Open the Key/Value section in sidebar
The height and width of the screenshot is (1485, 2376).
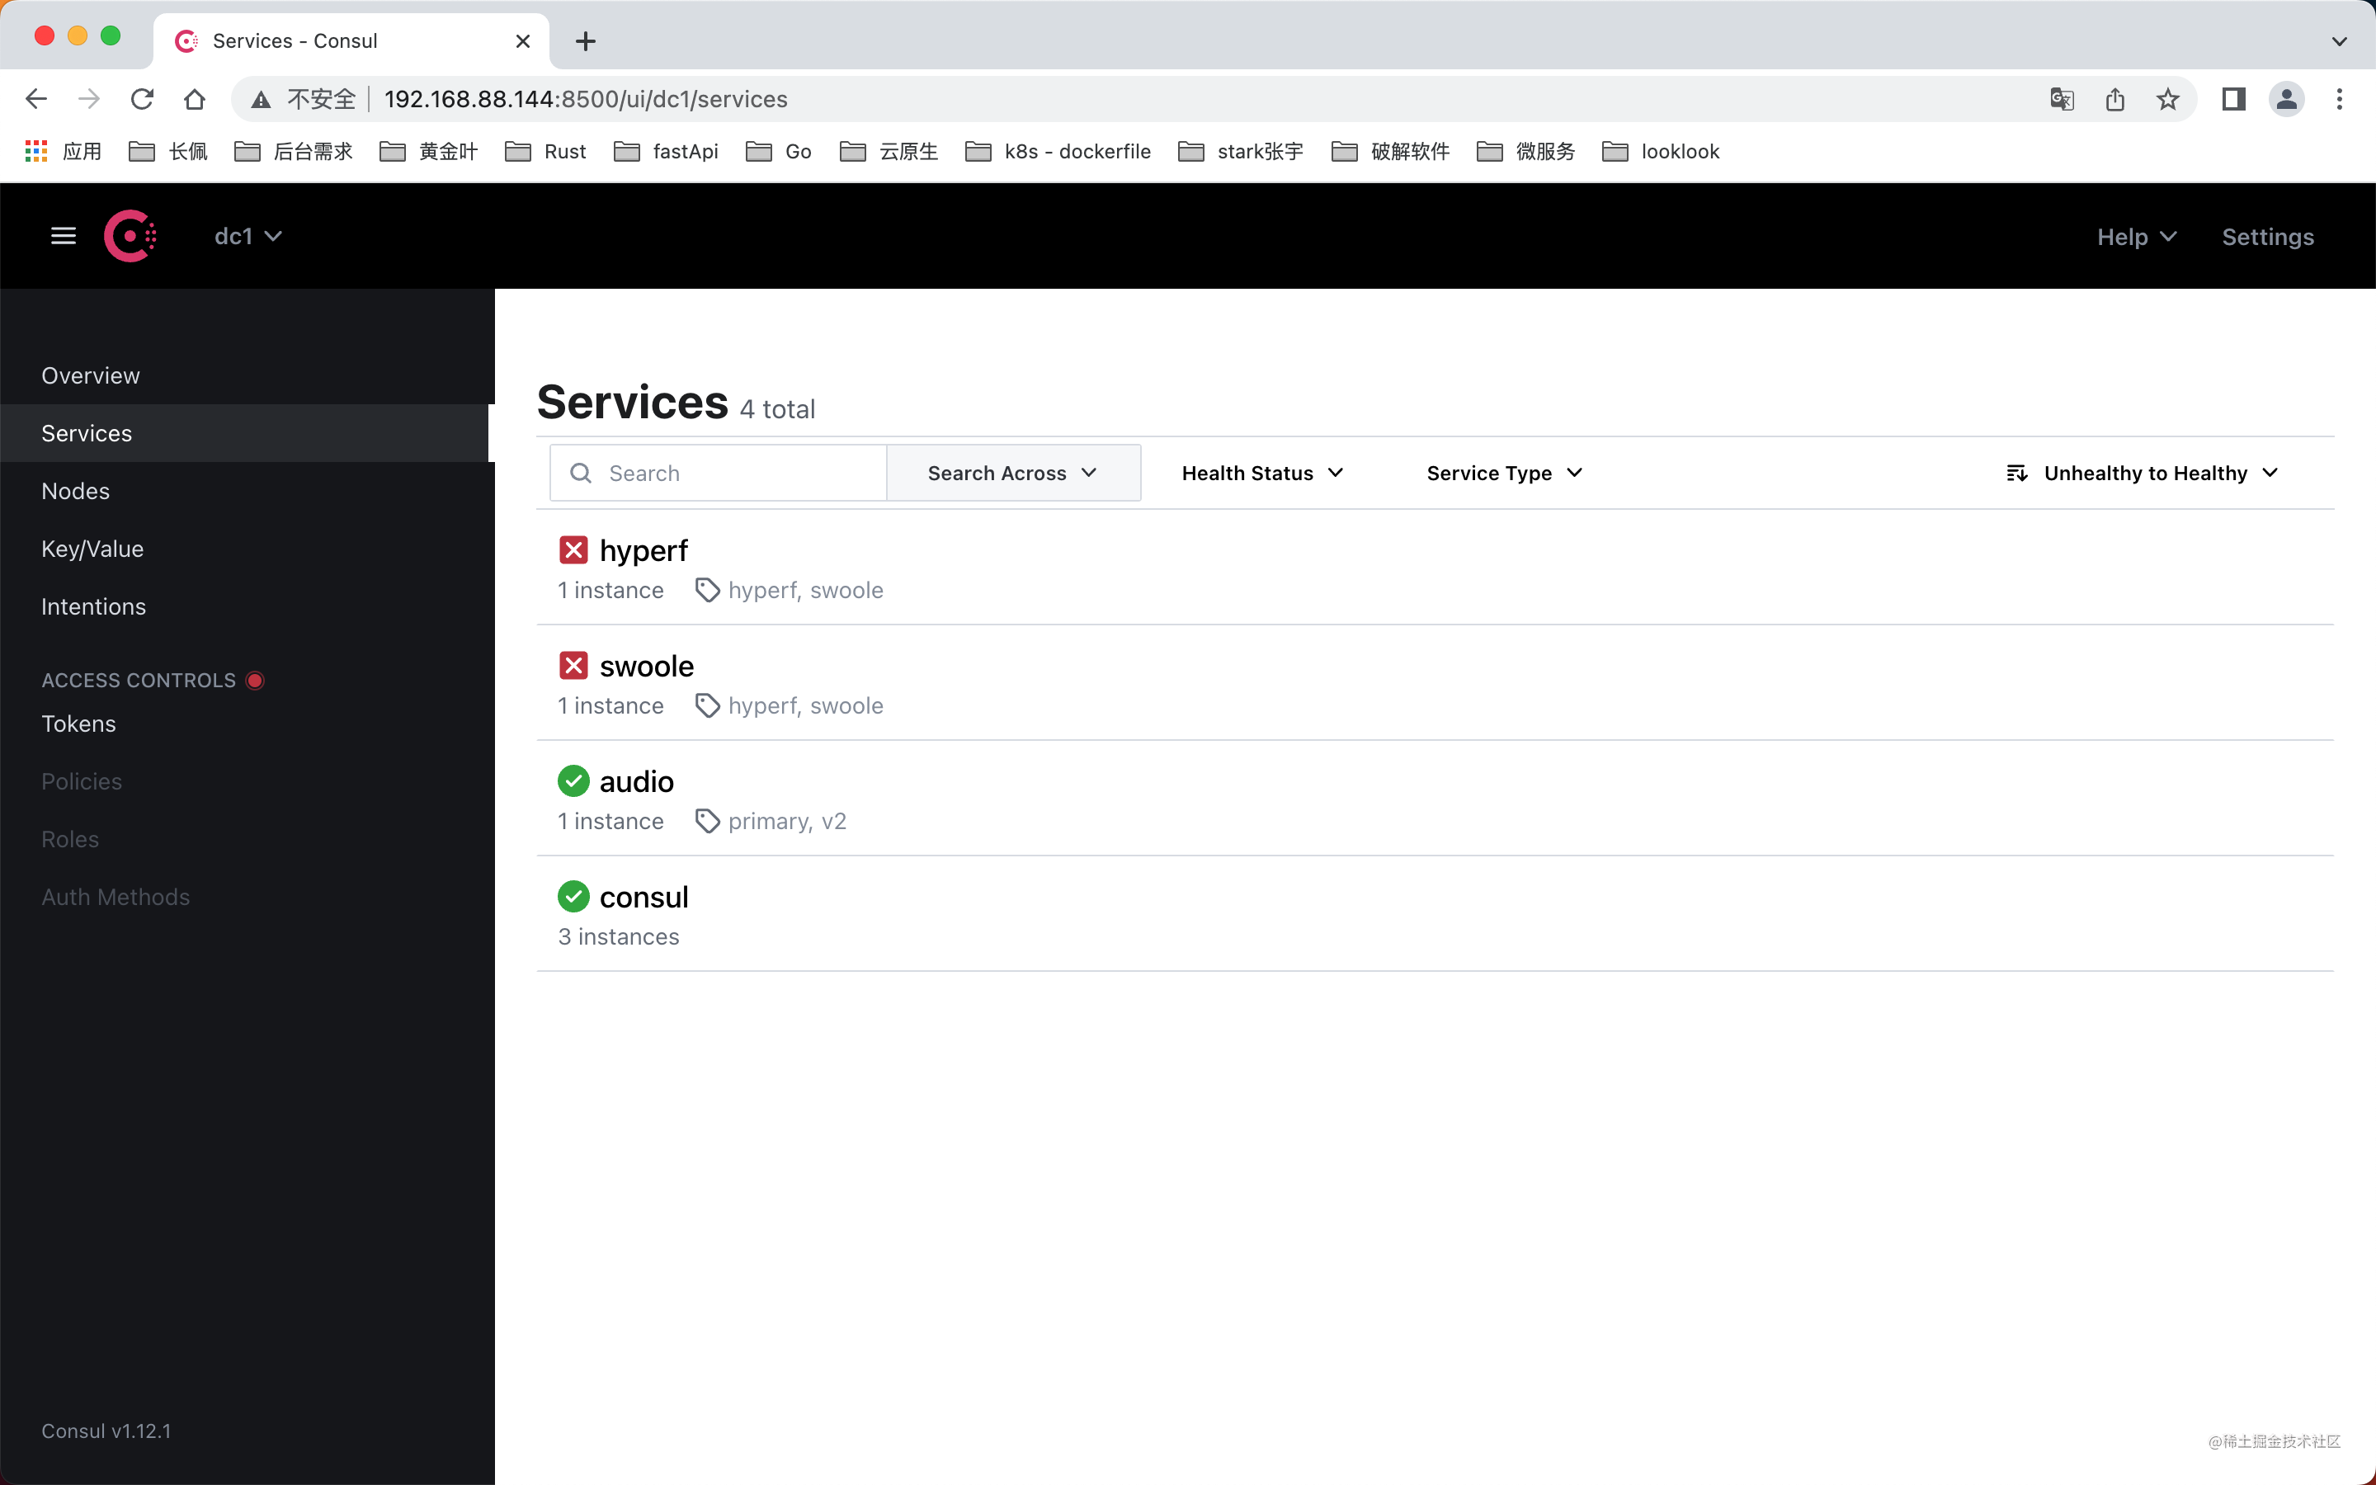pyautogui.click(x=92, y=548)
